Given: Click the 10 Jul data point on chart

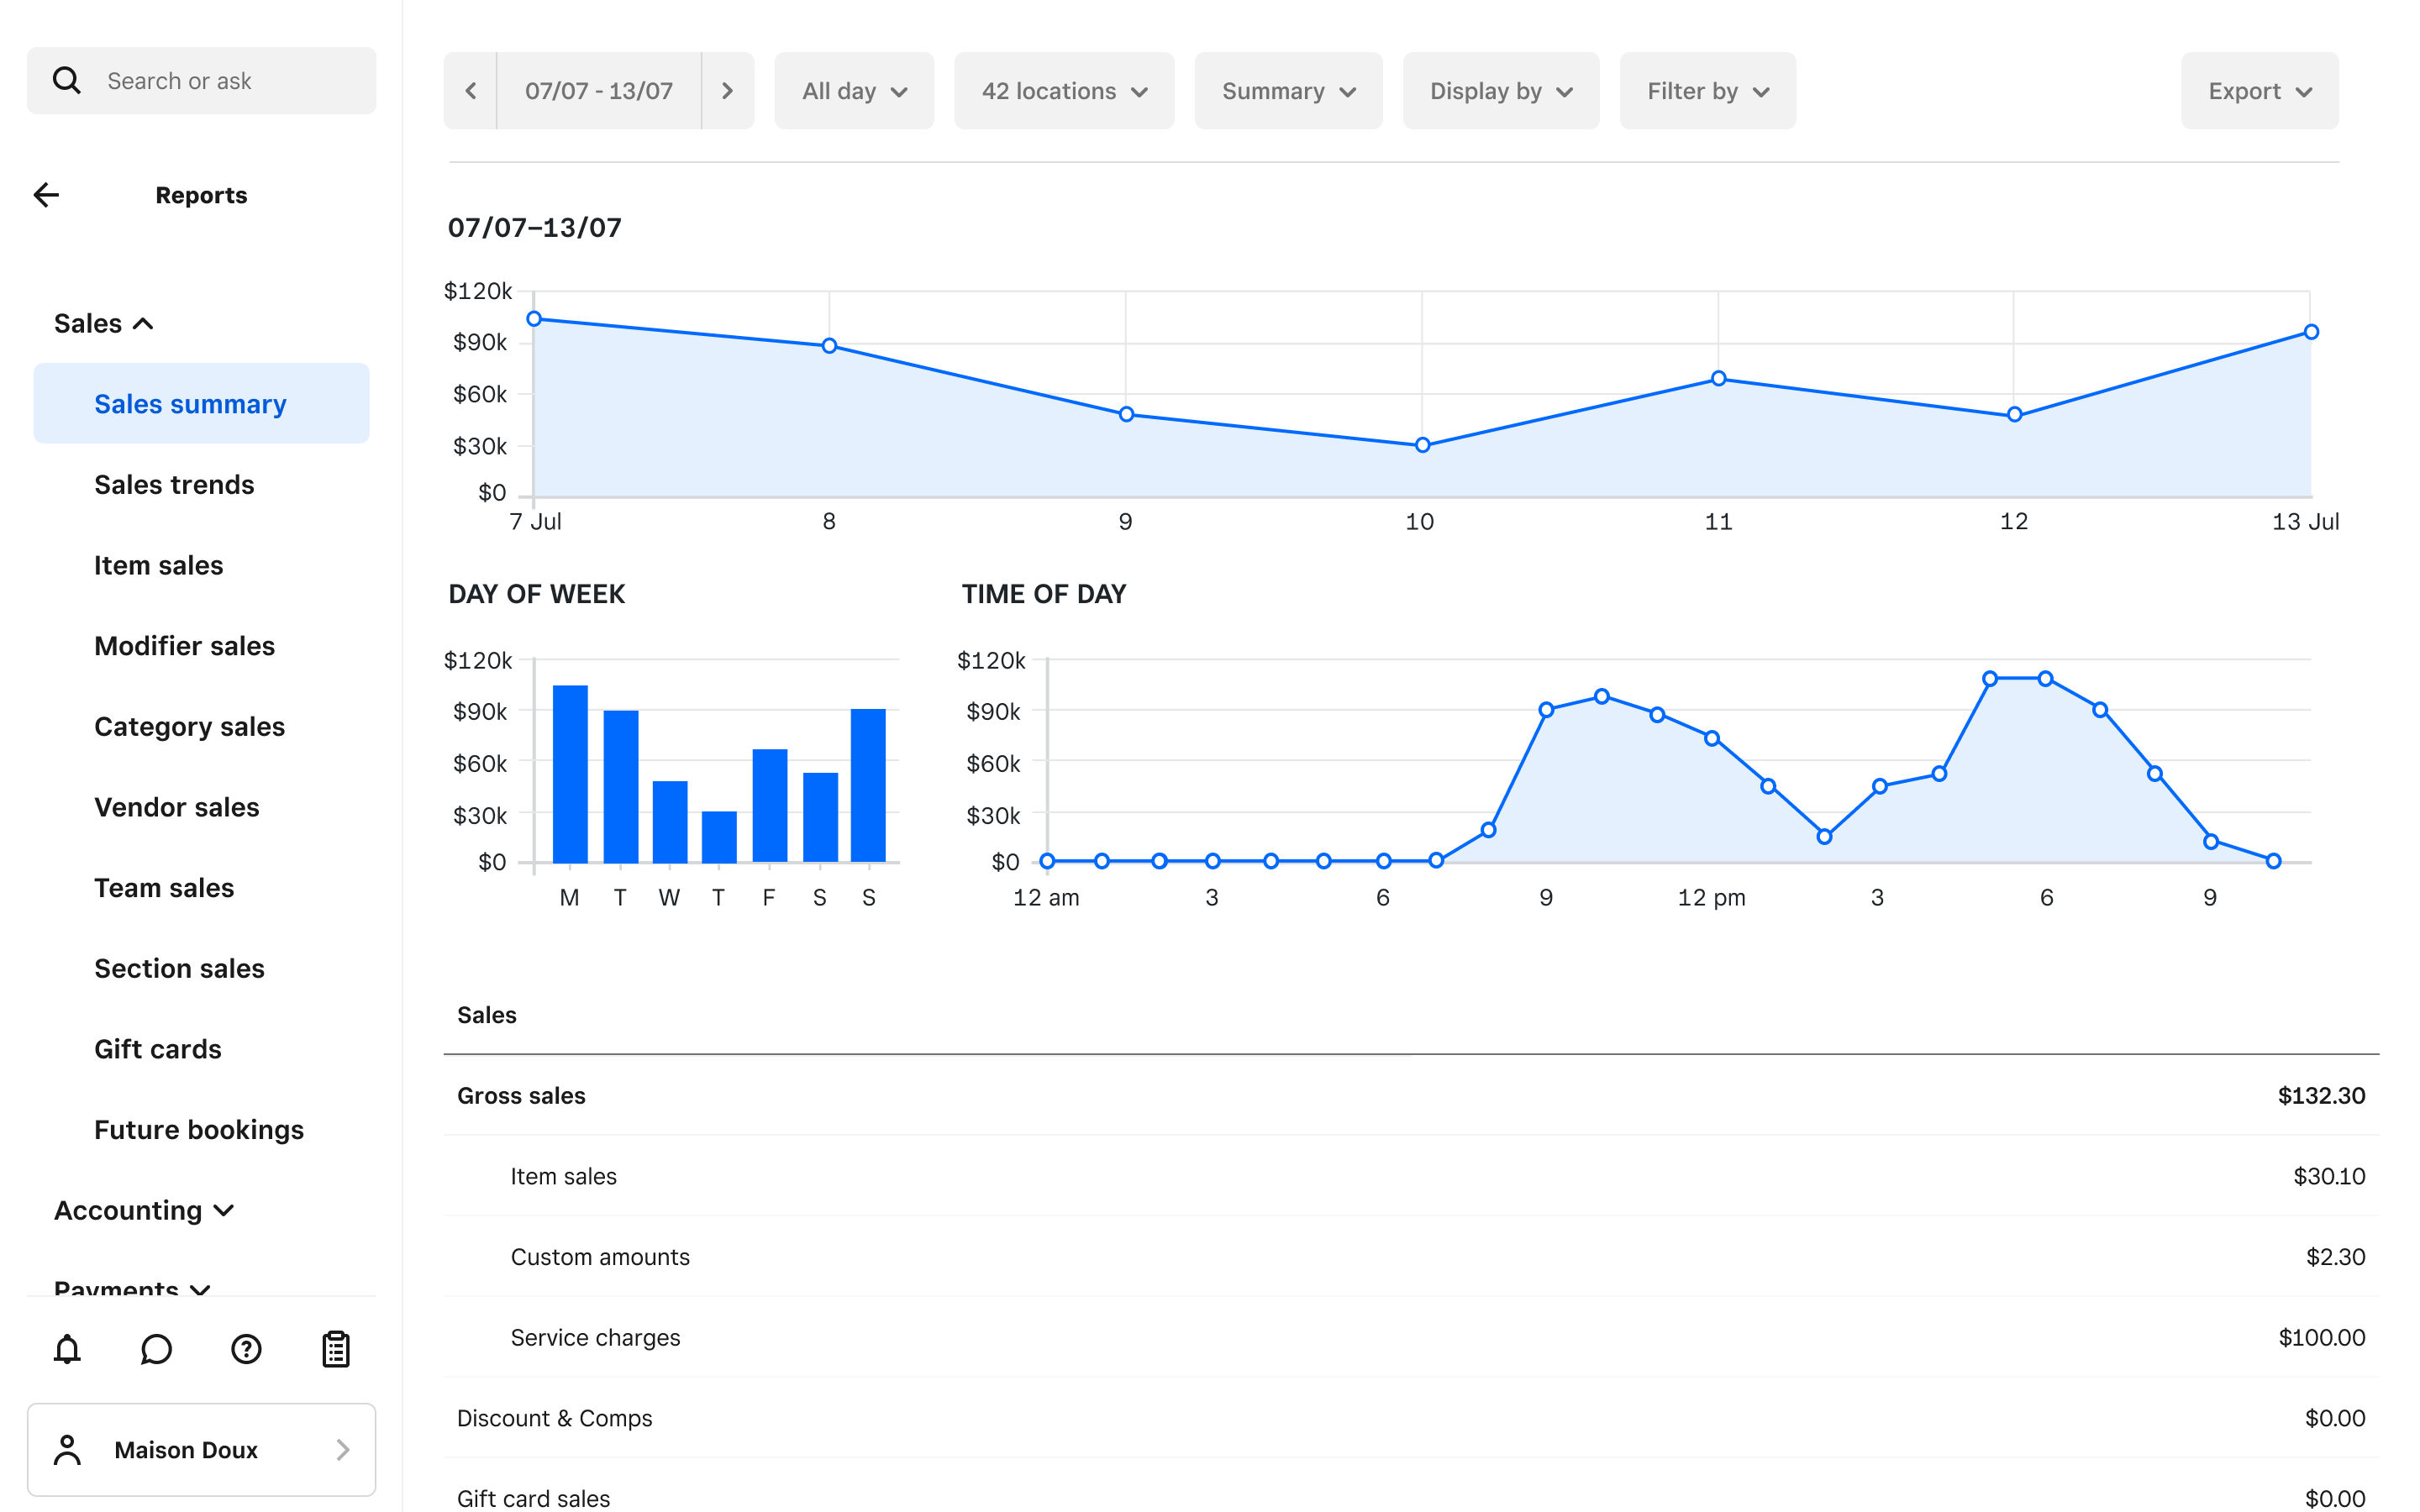Looking at the screenshot, I should click(x=1422, y=445).
